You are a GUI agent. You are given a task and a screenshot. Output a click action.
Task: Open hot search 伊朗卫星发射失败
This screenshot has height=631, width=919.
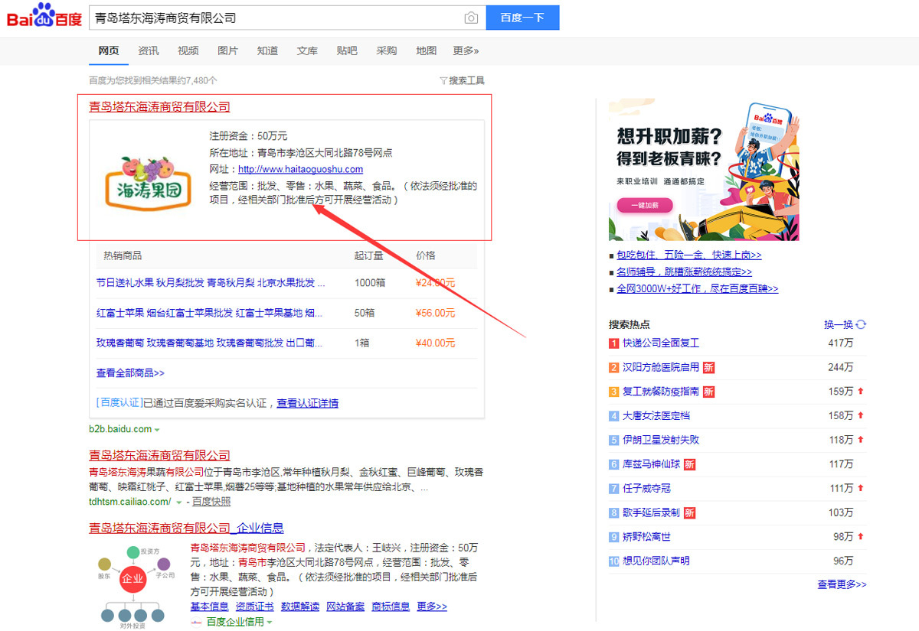tap(661, 440)
